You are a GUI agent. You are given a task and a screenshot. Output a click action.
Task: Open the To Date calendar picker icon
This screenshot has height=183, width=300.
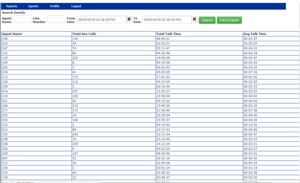[x=194, y=19]
